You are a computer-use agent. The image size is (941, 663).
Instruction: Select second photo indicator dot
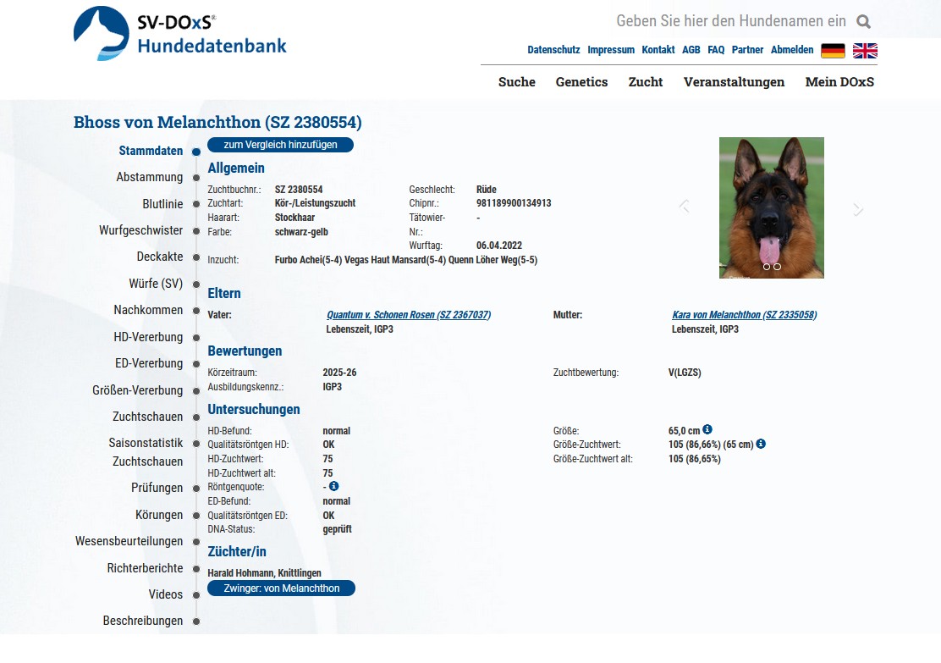pyautogui.click(x=777, y=267)
